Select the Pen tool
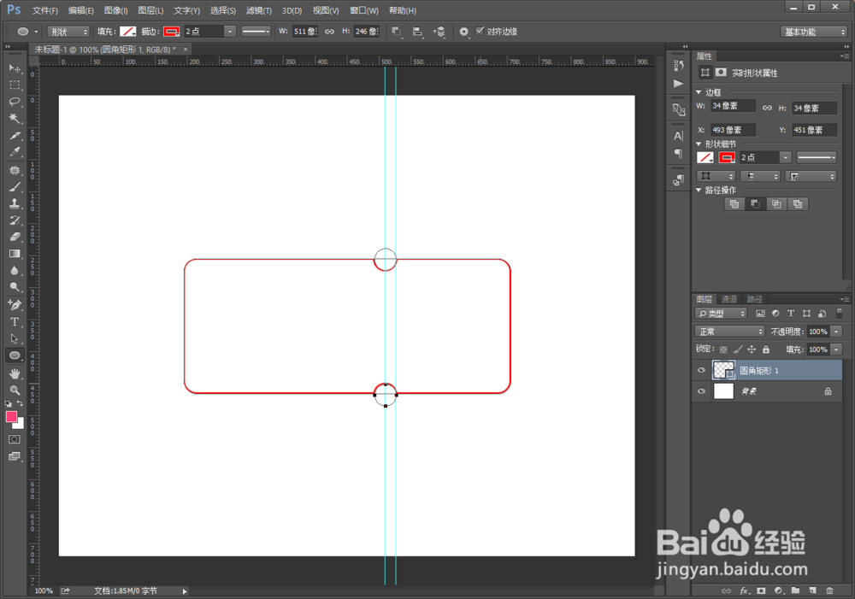This screenshot has height=599, width=855. coord(15,305)
